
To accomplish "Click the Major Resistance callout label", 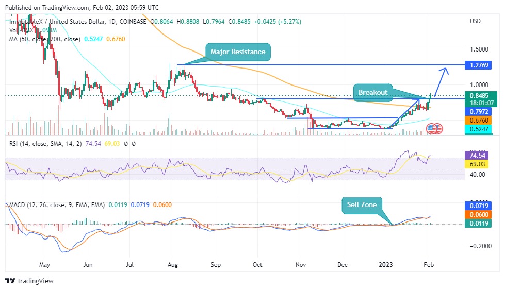I will coord(238,52).
